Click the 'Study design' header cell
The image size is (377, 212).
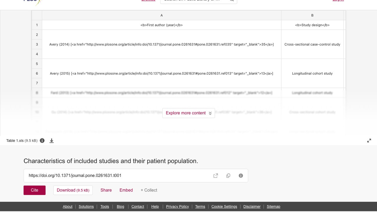click(x=312, y=25)
